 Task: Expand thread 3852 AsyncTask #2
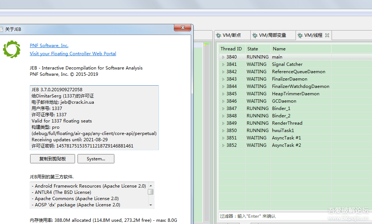coord(223,145)
